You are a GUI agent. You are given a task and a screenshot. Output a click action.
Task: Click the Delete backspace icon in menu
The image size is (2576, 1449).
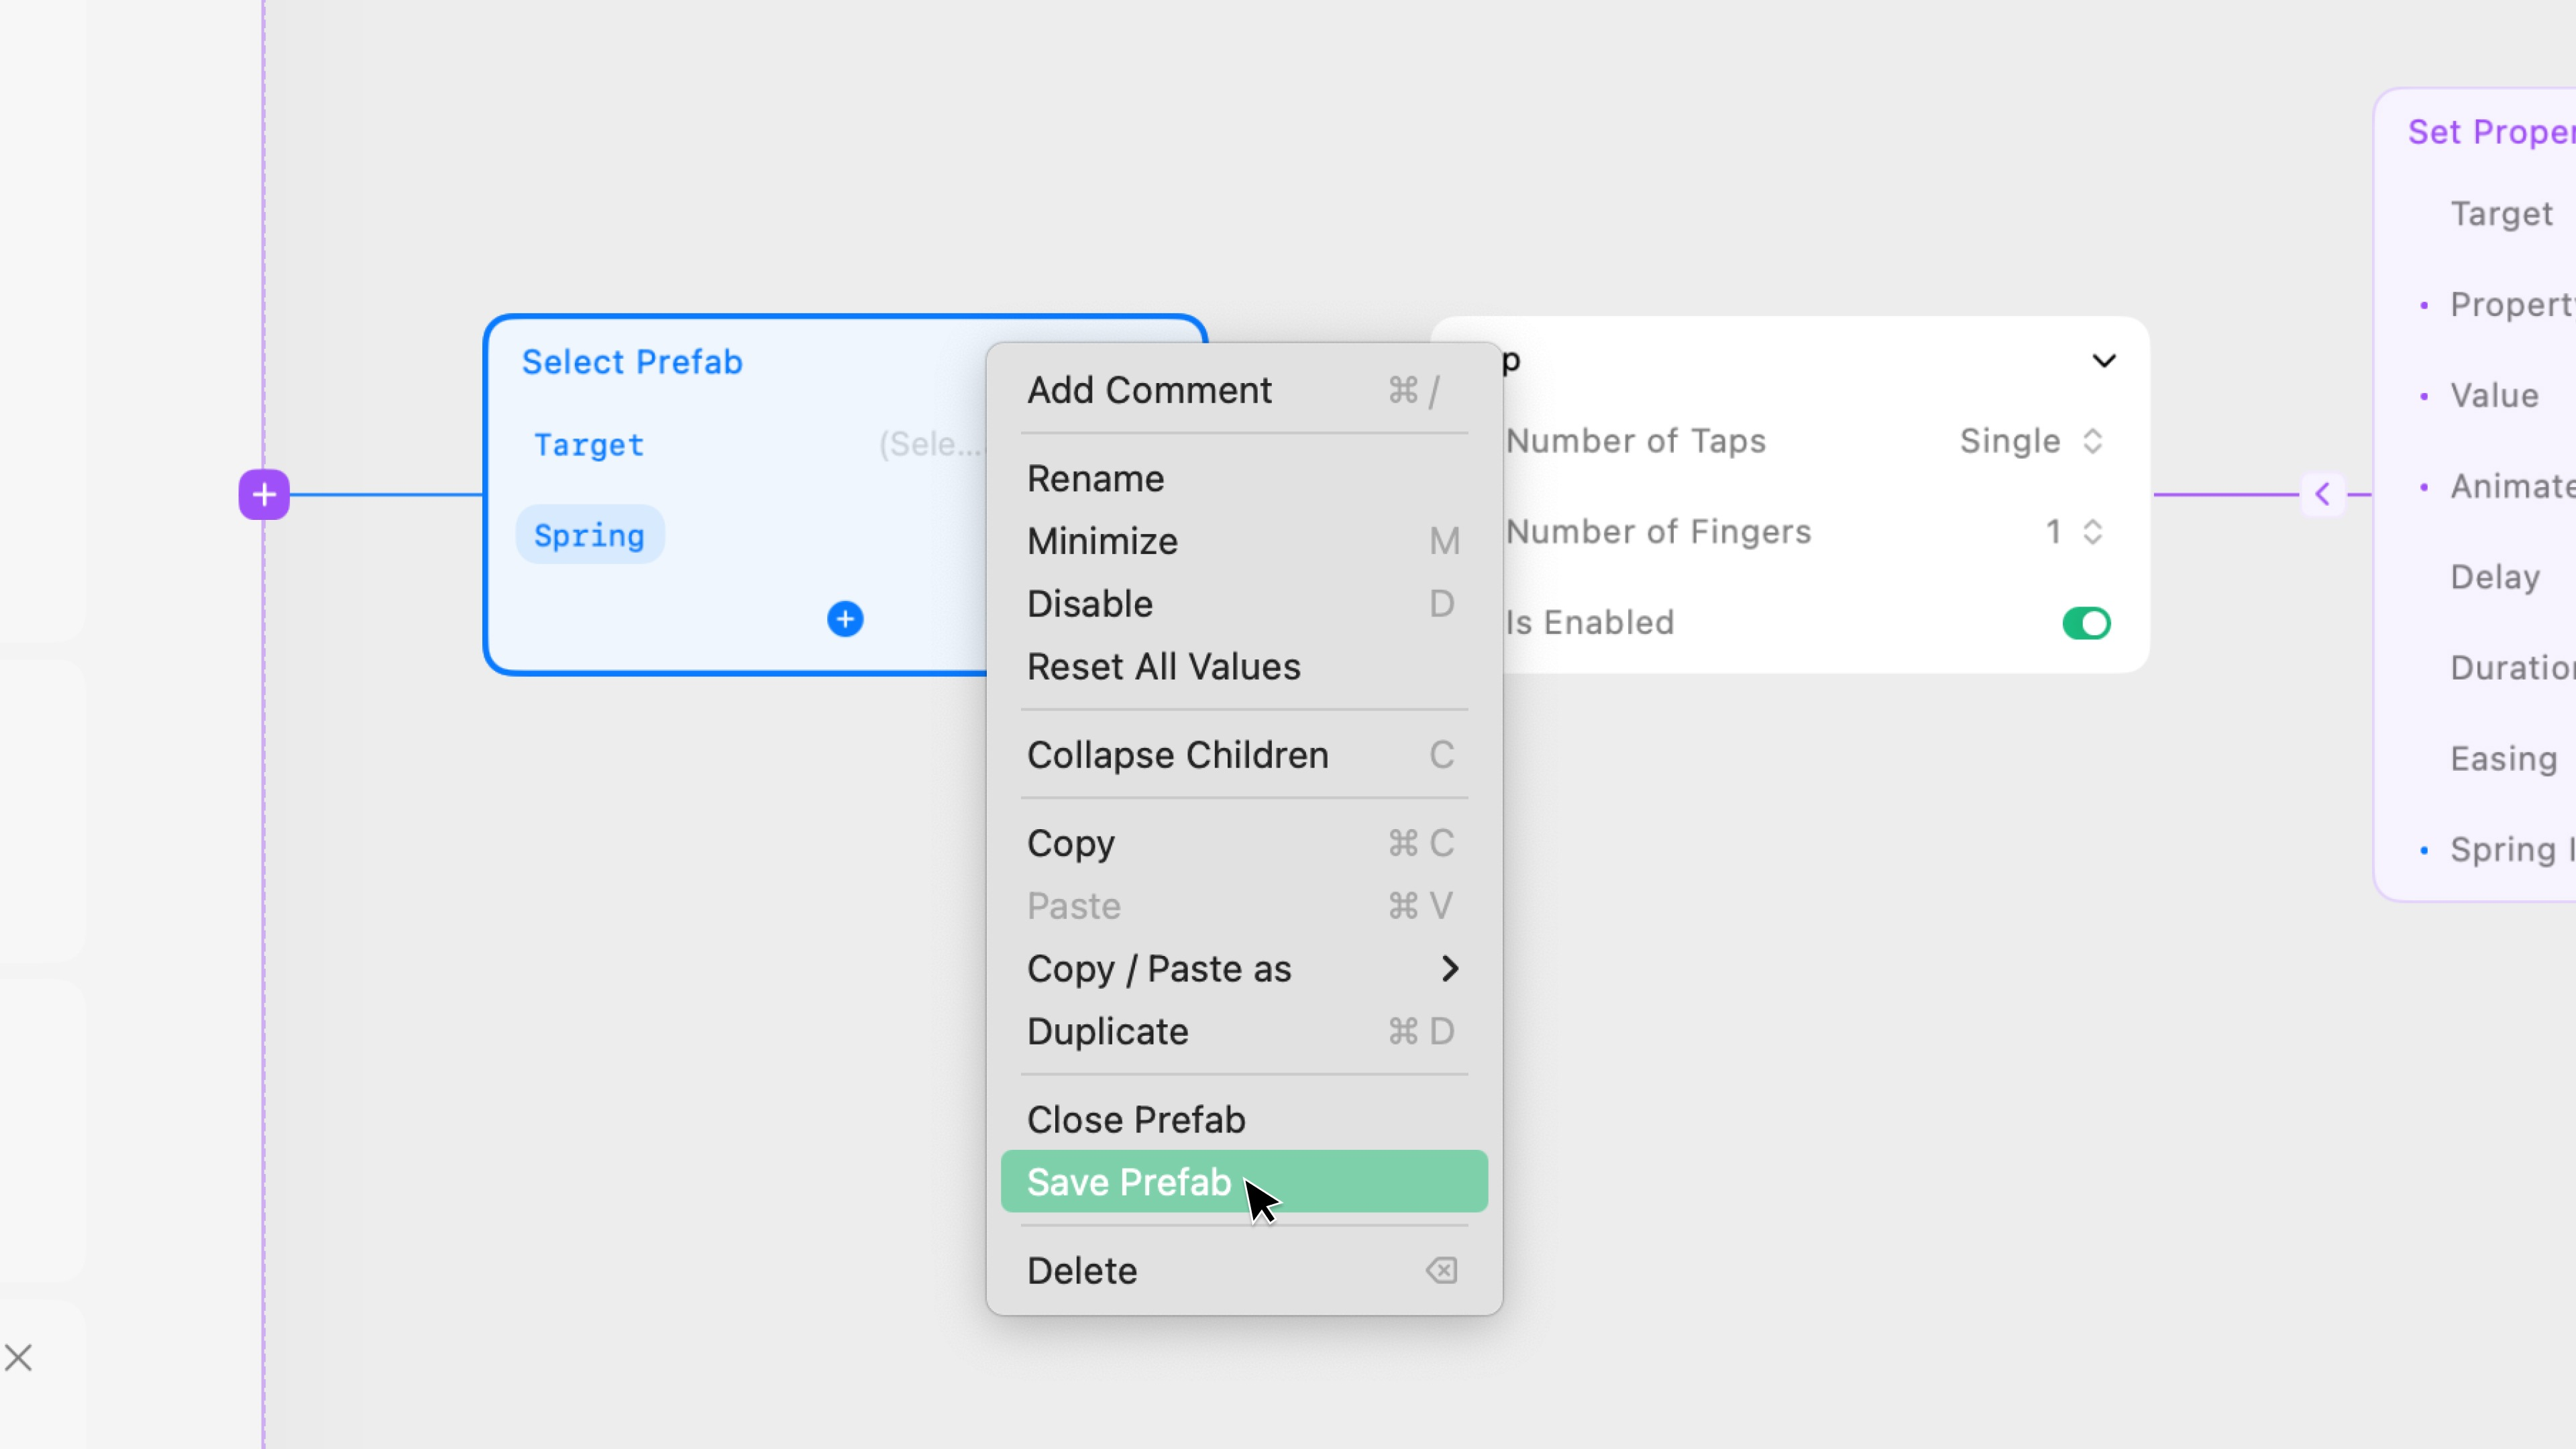click(x=1441, y=1270)
